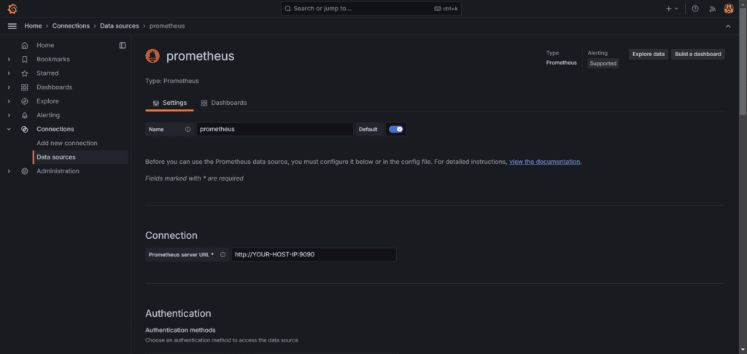
Task: Open Administration in sidebar
Action: [58, 171]
